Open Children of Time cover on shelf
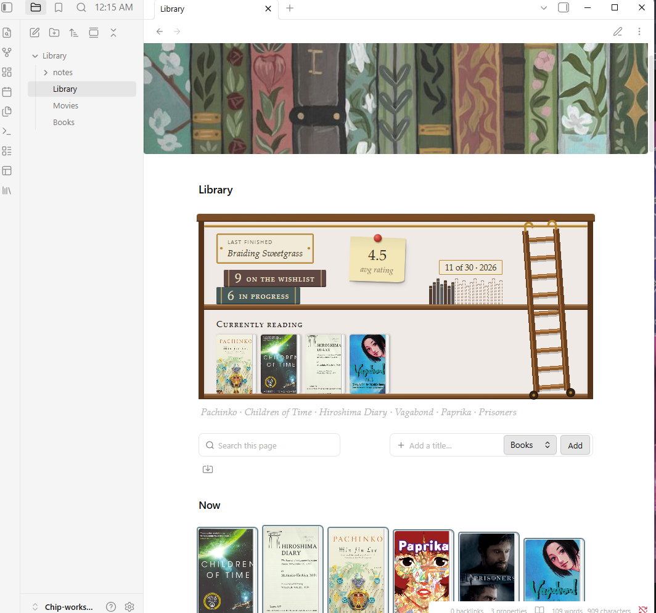The width and height of the screenshot is (656, 613). pyautogui.click(x=279, y=363)
